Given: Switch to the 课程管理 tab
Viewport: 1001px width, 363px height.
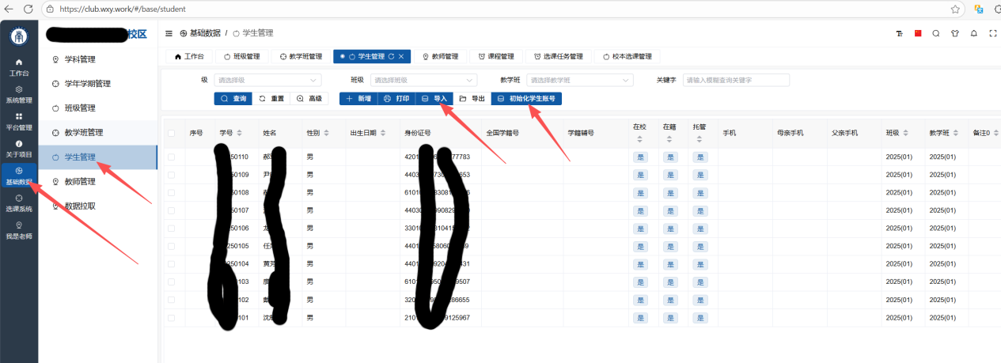Looking at the screenshot, I should coord(495,57).
